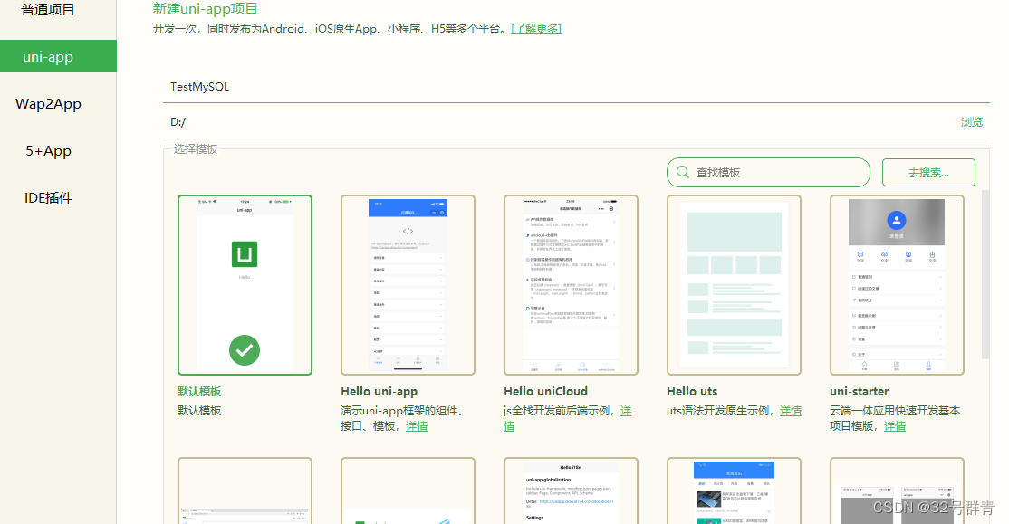Choose the uni-starter template thumbnail

(897, 285)
